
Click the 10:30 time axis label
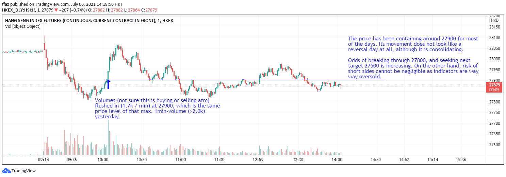142,160
